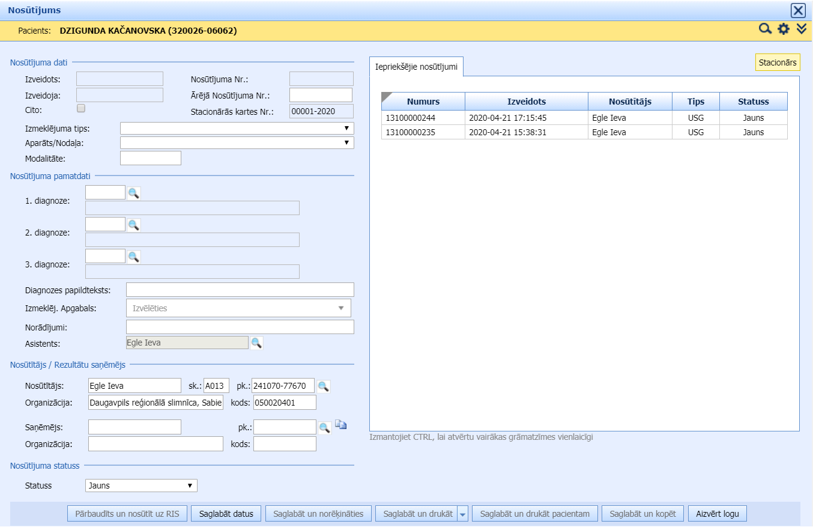Enable the Cito checkbox
813x527 pixels.
[81, 109]
